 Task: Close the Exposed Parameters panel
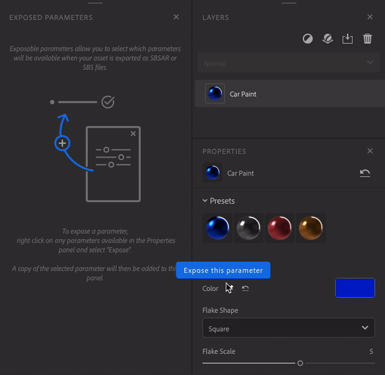[176, 17]
